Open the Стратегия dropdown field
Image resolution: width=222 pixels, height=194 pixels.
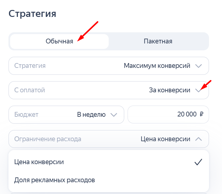coord(109,66)
